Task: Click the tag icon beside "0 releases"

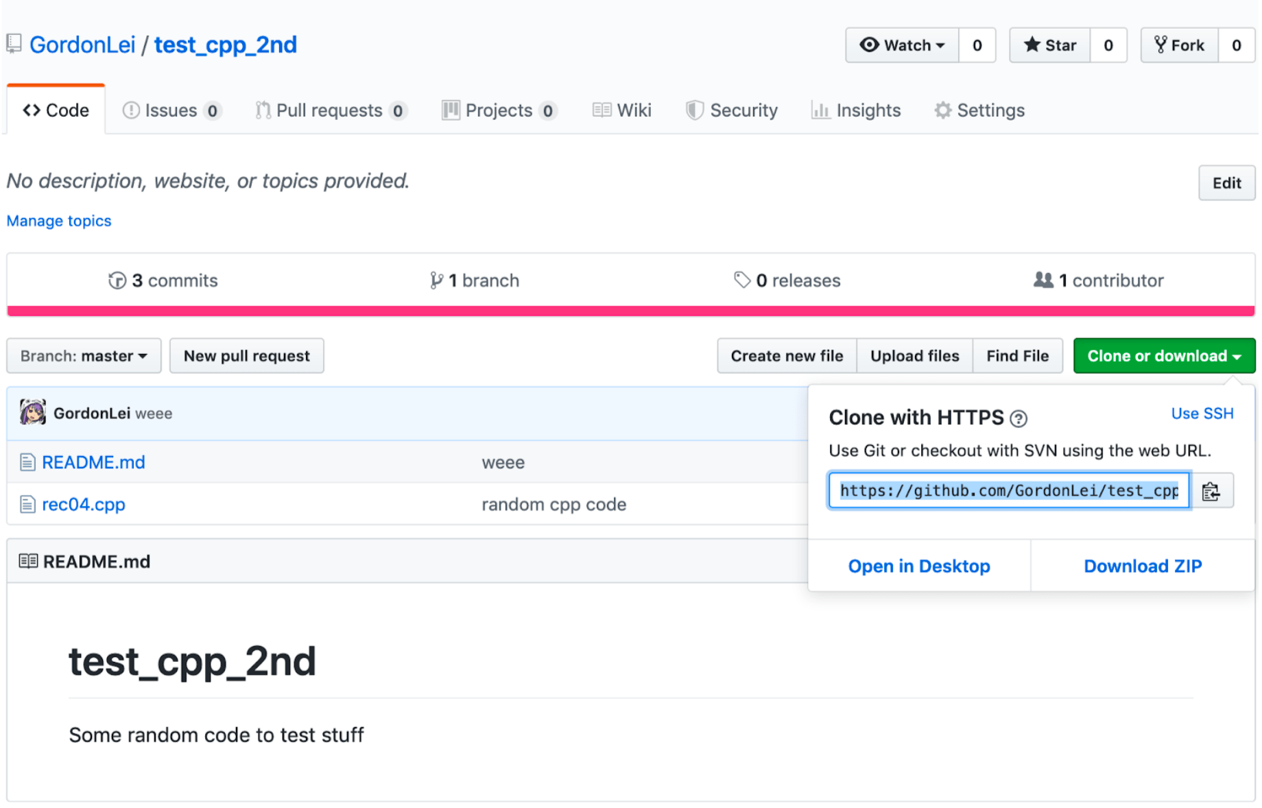Action: pos(741,280)
